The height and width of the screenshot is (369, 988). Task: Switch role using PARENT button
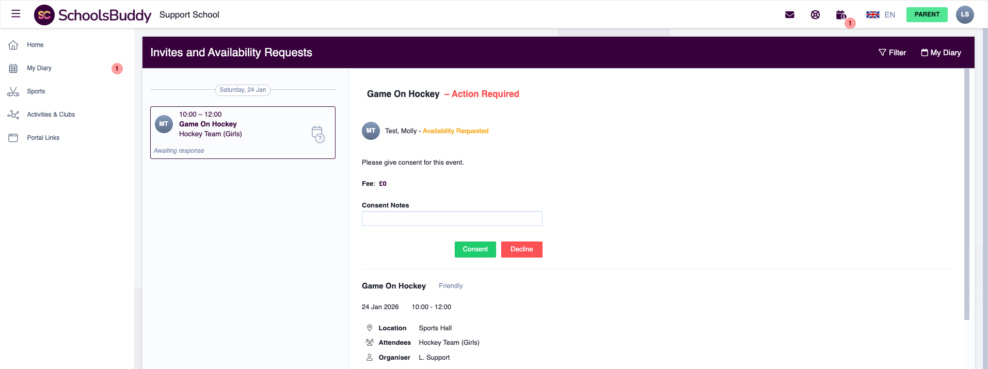[927, 14]
